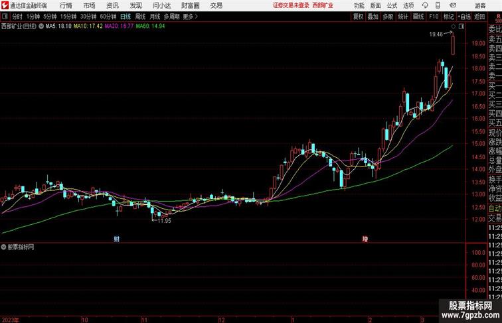Select the 日线 daily period
Viewport: 502px width, 323px height.
click(126, 17)
